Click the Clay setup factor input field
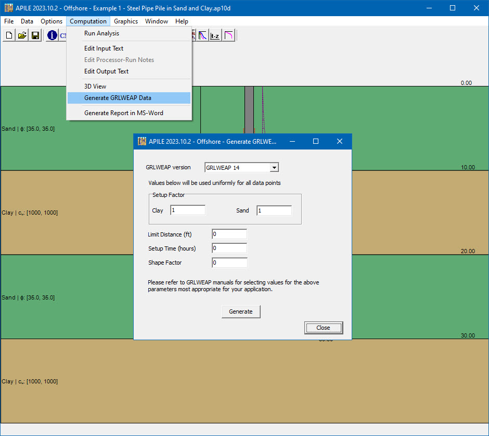The width and height of the screenshot is (489, 436). pyautogui.click(x=187, y=210)
